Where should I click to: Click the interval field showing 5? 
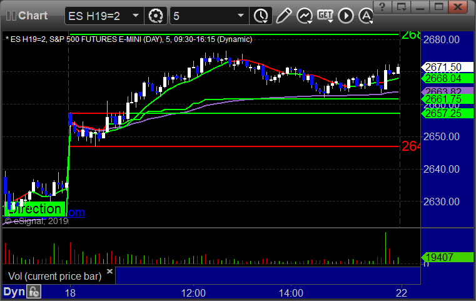(x=209, y=16)
